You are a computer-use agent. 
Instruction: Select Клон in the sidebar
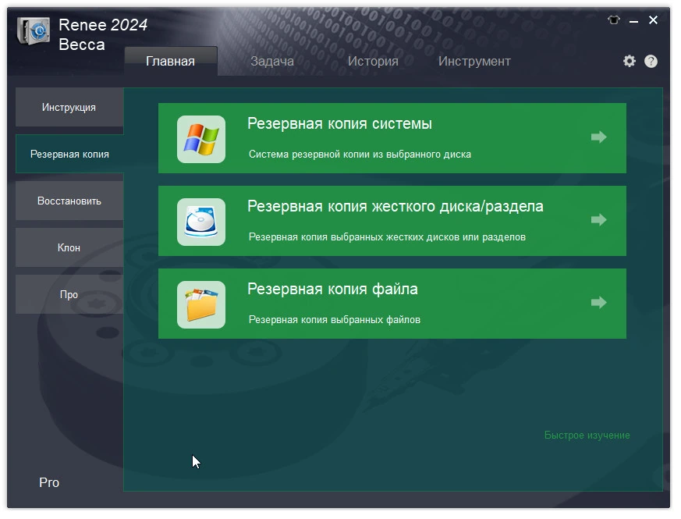[x=69, y=247]
